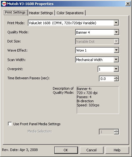Increase Time Between Passes with up arrow
The image size is (132, 157).
[x=116, y=77]
